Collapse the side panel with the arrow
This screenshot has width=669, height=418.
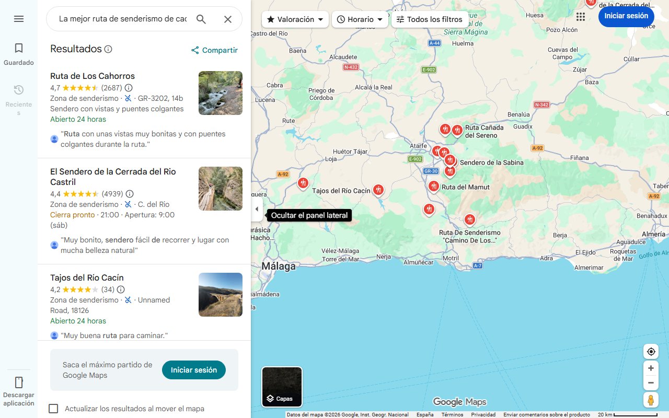pos(257,209)
